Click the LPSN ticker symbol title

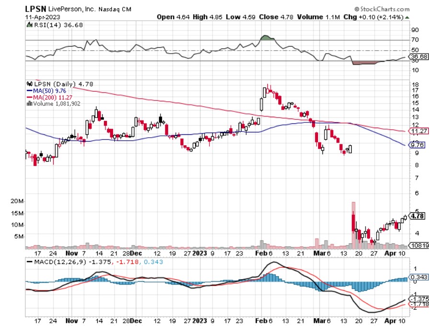tap(34, 9)
